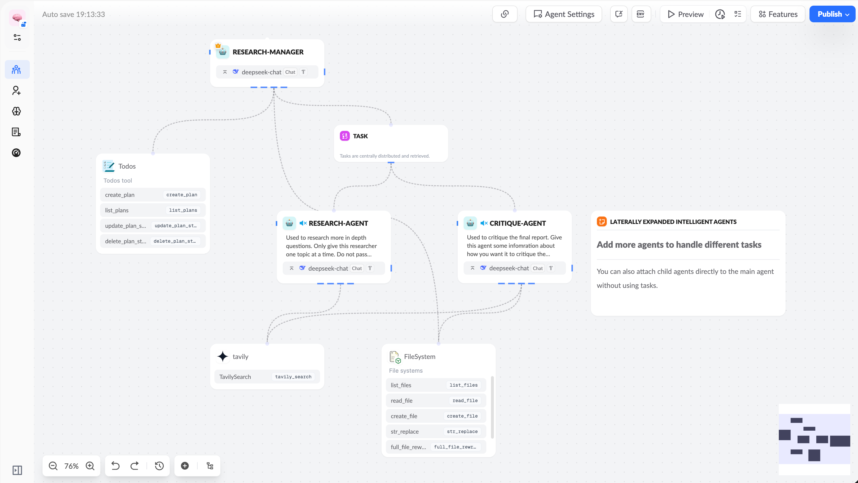Open Agent Settings
858x483 pixels.
click(563, 14)
